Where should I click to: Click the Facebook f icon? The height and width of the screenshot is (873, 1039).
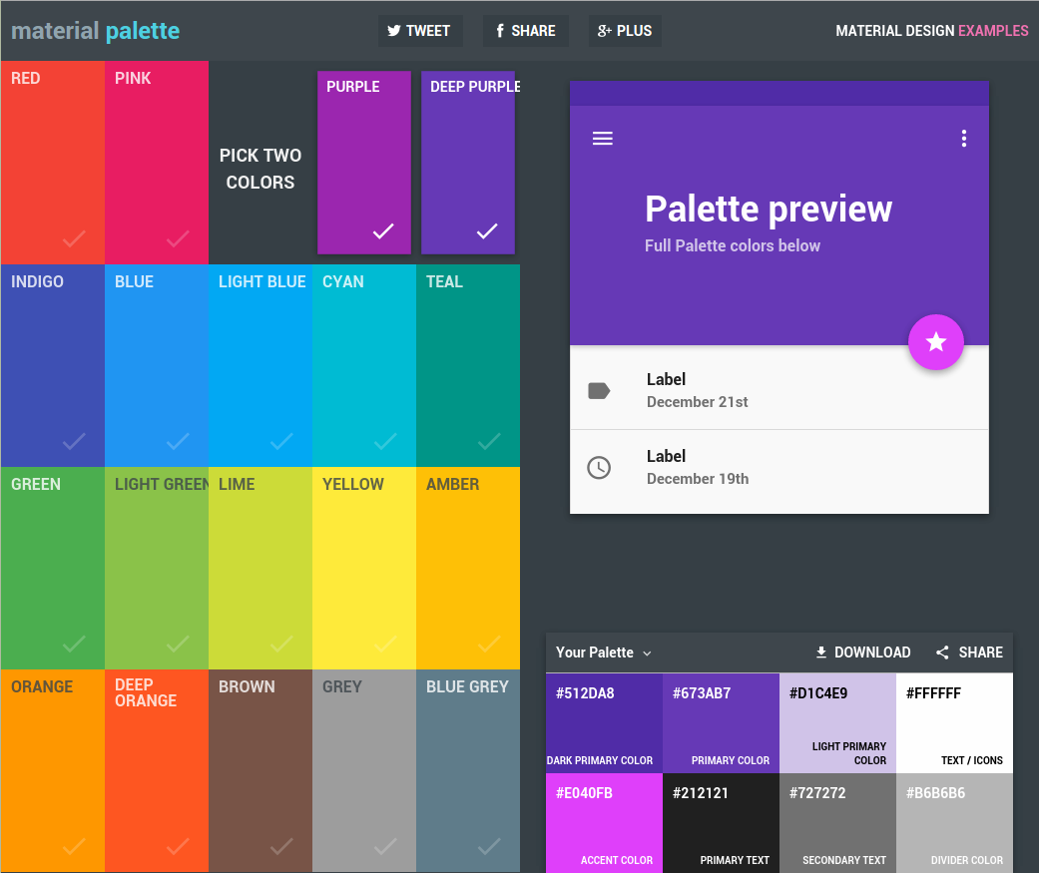(x=500, y=31)
